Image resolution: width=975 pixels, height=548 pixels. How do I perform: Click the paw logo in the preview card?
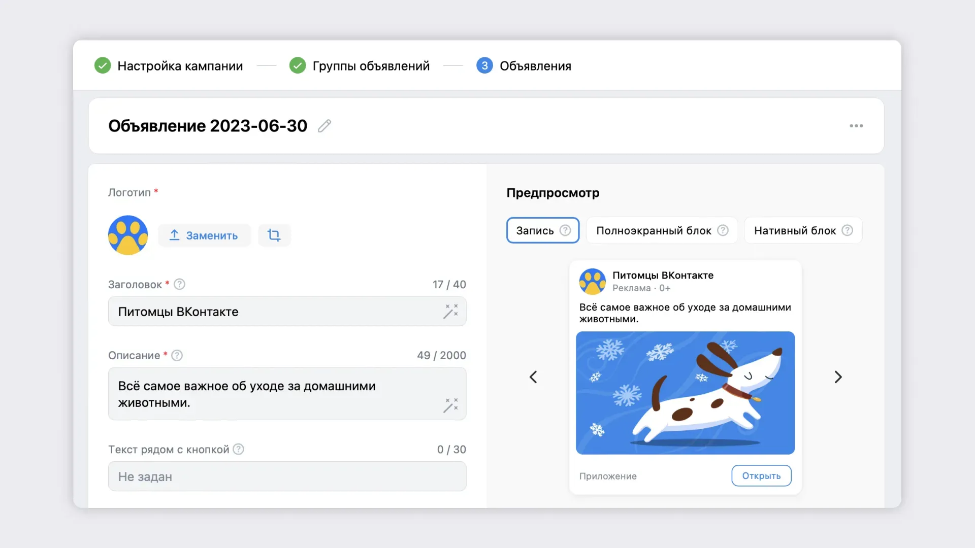click(593, 282)
